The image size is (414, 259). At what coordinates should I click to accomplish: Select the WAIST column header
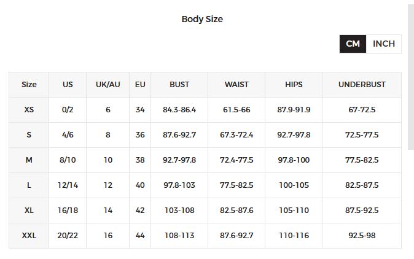coord(236,85)
